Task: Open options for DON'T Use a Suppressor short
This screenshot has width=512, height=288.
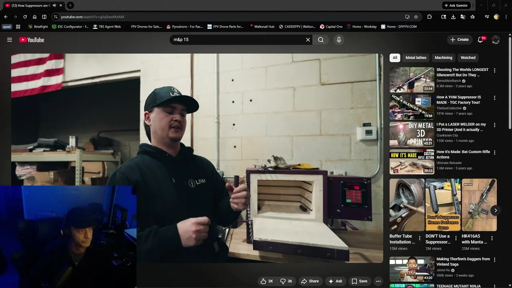Action: pyautogui.click(x=456, y=238)
